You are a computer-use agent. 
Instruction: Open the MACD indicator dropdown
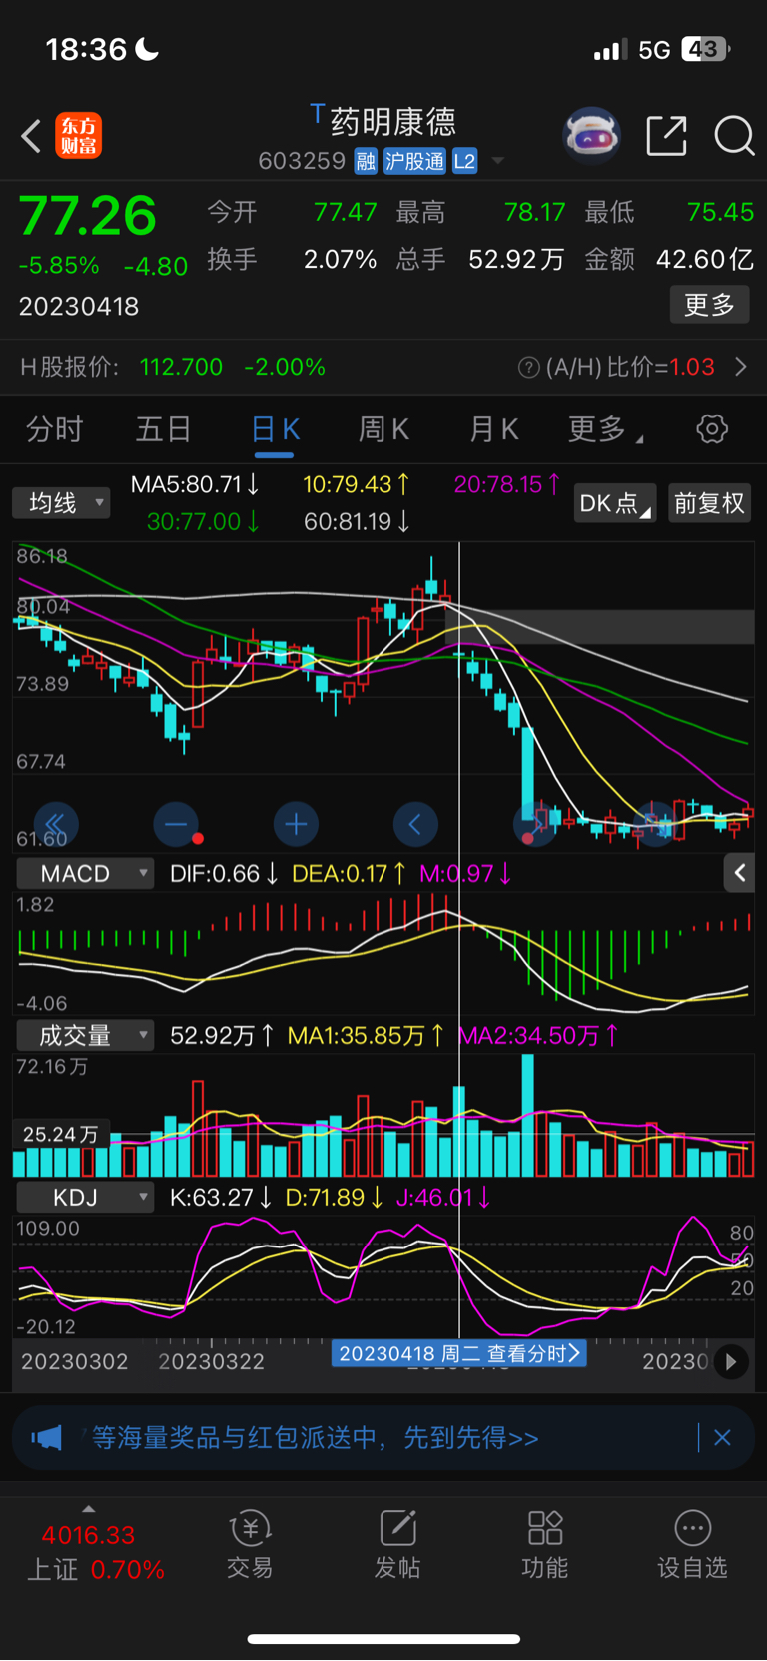coord(85,873)
